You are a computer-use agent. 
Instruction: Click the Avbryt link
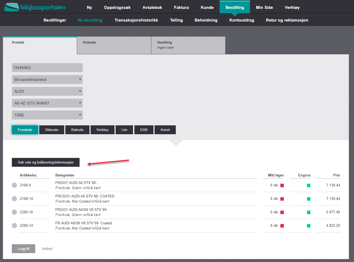(47, 249)
